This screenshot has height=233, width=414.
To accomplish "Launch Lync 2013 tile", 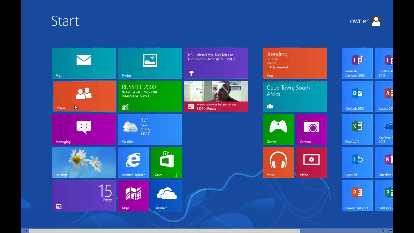I will coord(357,162).
